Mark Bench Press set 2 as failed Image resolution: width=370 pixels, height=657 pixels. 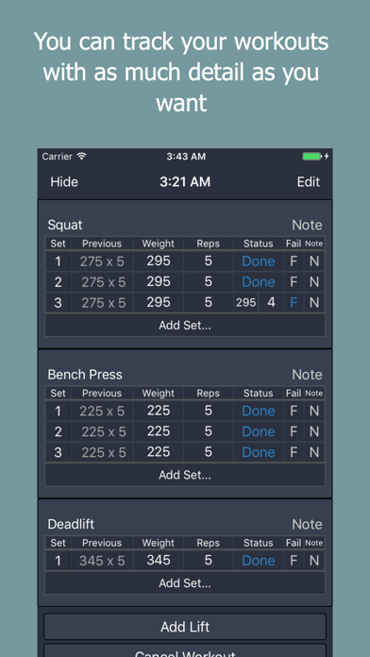tap(294, 431)
